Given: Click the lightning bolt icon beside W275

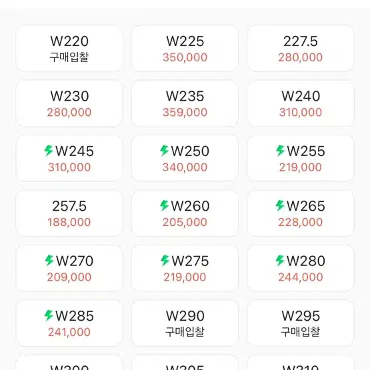Looking at the screenshot, I should (x=165, y=261).
